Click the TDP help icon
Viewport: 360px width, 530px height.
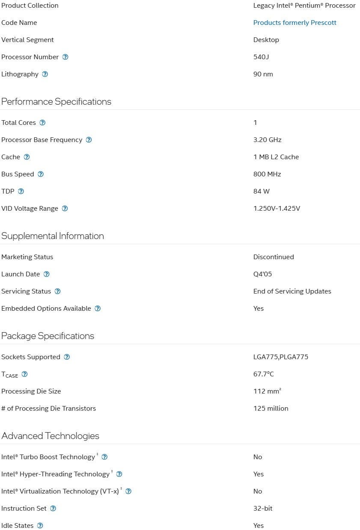click(x=21, y=191)
